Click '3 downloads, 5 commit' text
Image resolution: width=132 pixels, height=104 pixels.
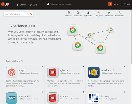[109, 99]
